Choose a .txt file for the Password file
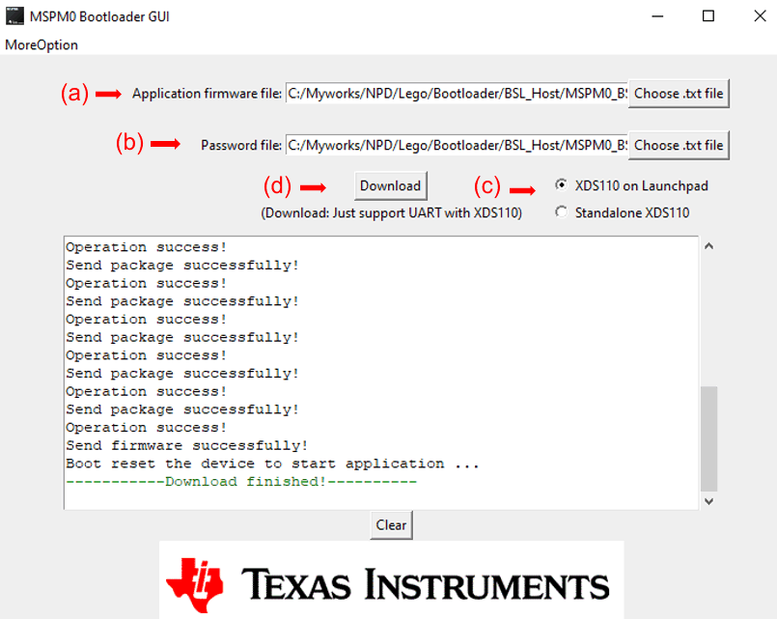777x619 pixels. pyautogui.click(x=679, y=145)
